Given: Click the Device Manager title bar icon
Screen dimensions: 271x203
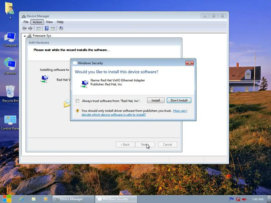Looking at the screenshot, I should [24, 16].
